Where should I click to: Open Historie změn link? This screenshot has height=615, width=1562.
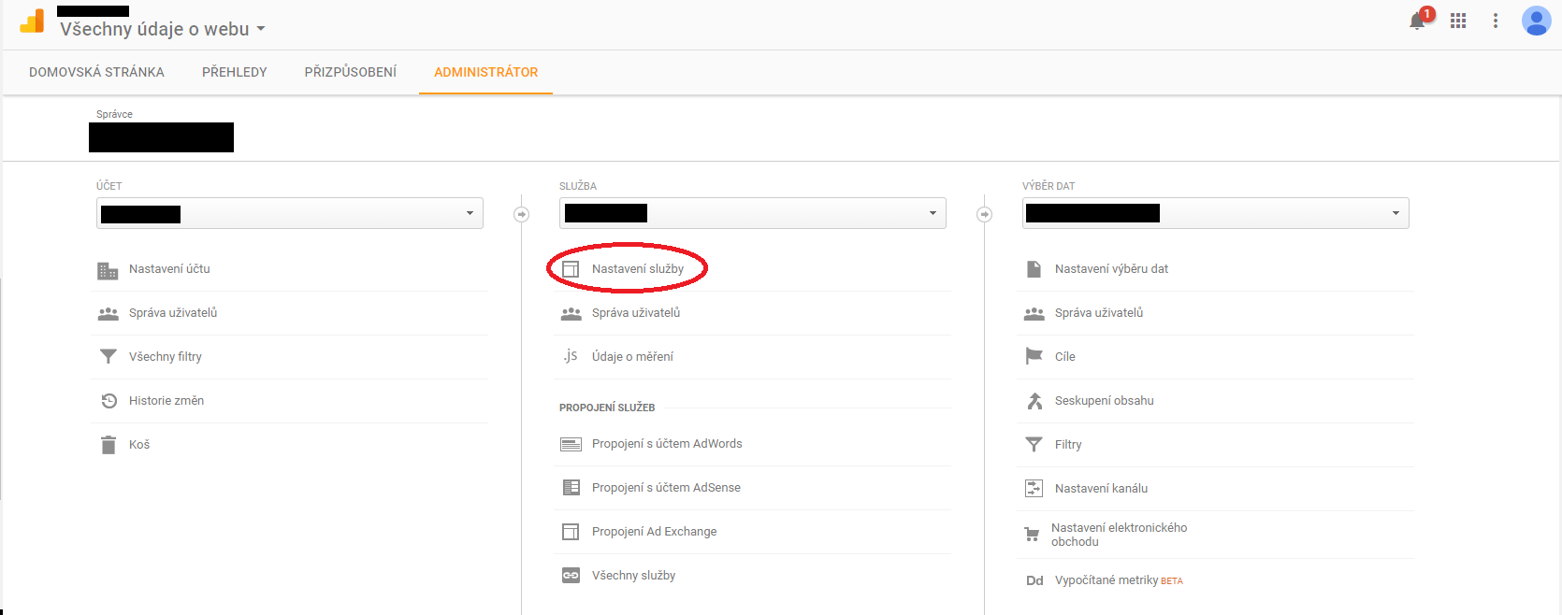click(166, 401)
